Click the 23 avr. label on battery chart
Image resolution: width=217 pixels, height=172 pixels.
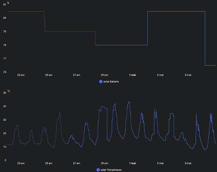point(21,75)
